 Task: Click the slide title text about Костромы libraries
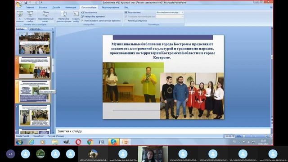tap(162, 51)
